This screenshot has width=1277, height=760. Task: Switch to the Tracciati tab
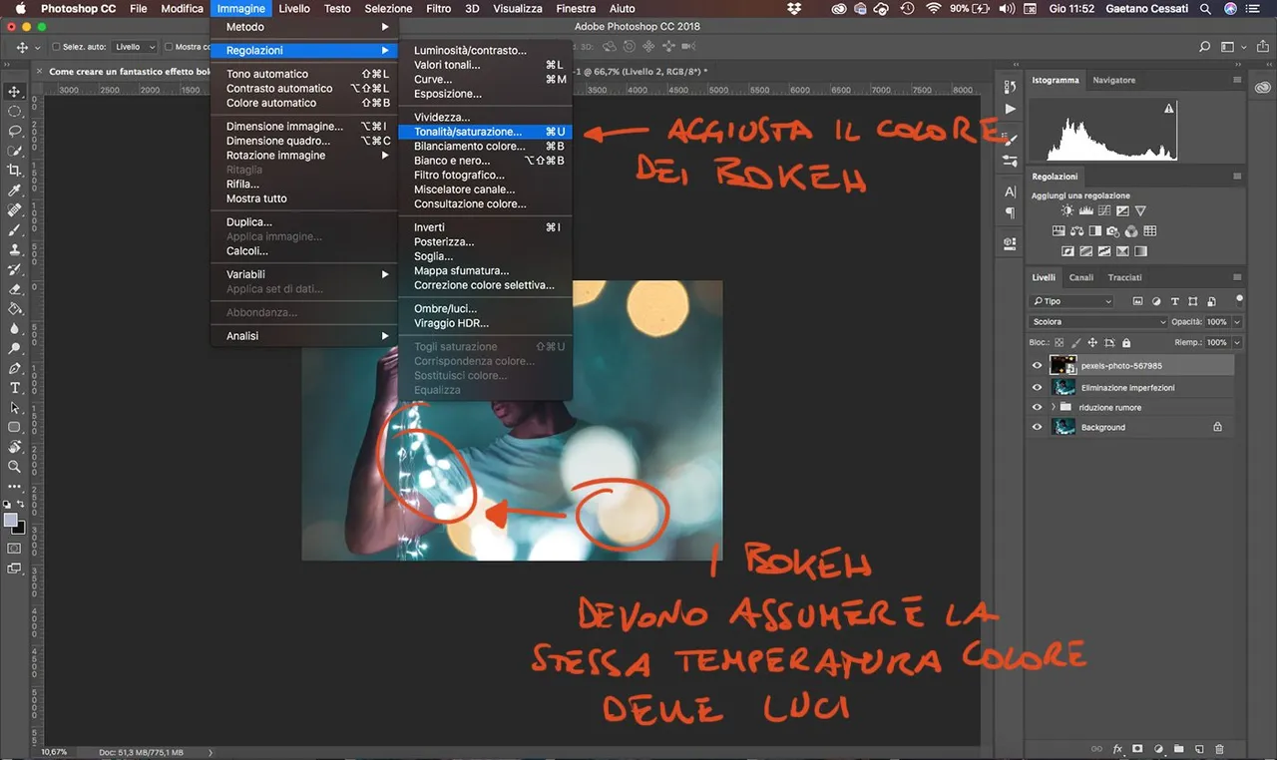pos(1124,277)
